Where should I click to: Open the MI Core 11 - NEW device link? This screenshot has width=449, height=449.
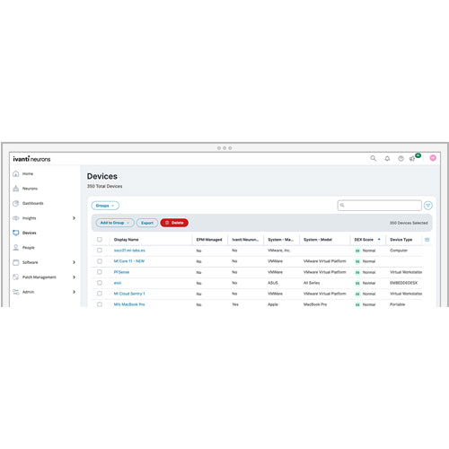pyautogui.click(x=129, y=261)
